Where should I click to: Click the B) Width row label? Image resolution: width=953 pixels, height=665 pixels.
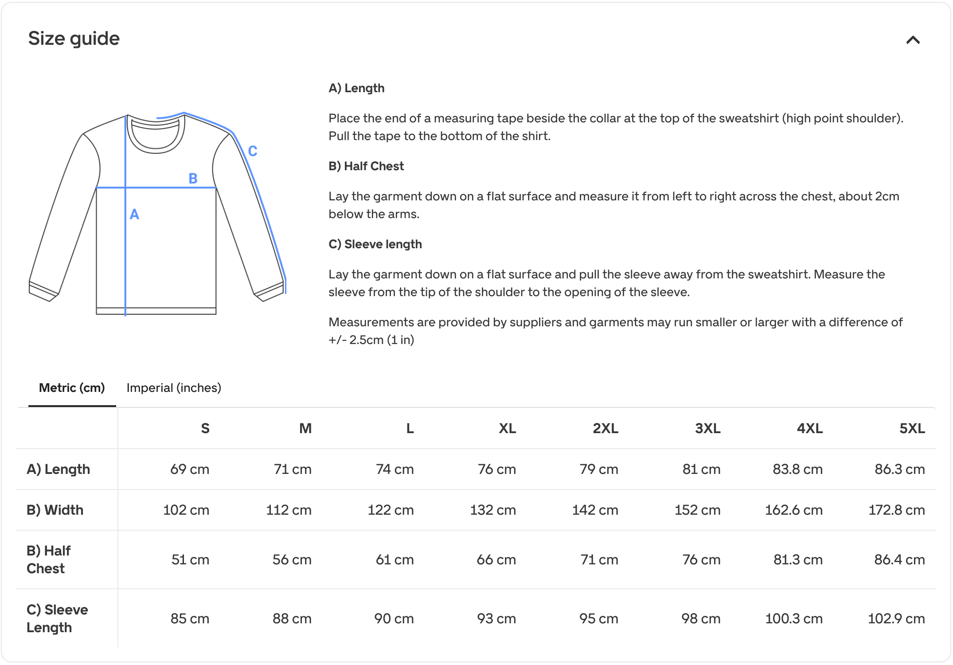click(x=55, y=510)
